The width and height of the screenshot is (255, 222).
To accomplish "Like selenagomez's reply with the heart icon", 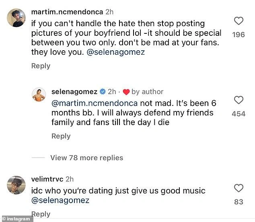I will tap(239, 100).
